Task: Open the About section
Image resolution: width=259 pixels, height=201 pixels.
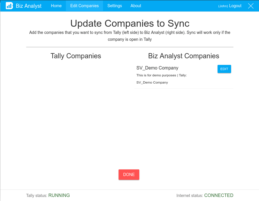Action: (136, 6)
